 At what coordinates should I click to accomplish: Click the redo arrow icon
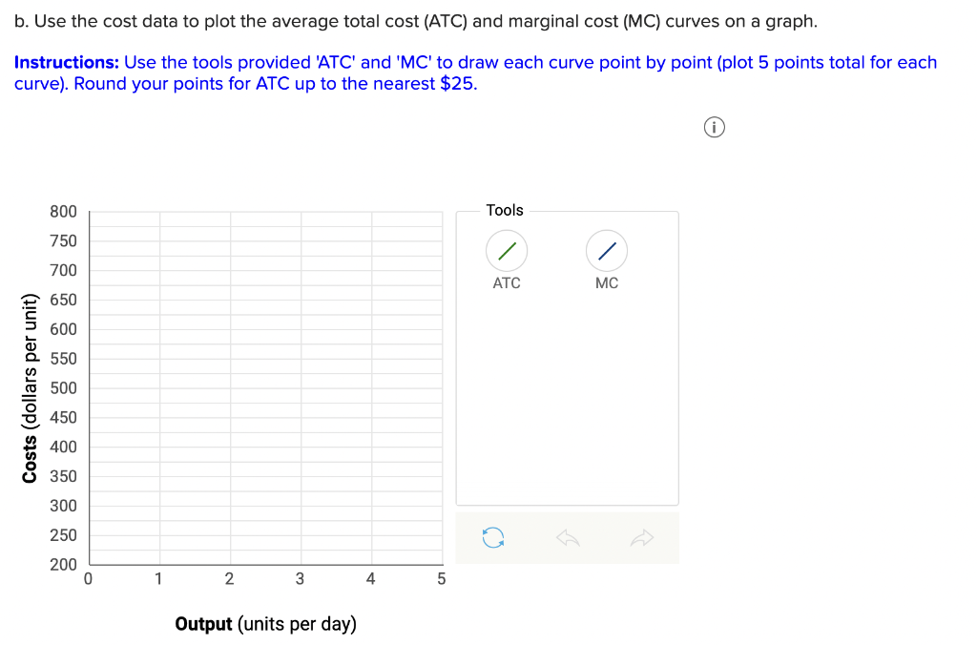(642, 537)
